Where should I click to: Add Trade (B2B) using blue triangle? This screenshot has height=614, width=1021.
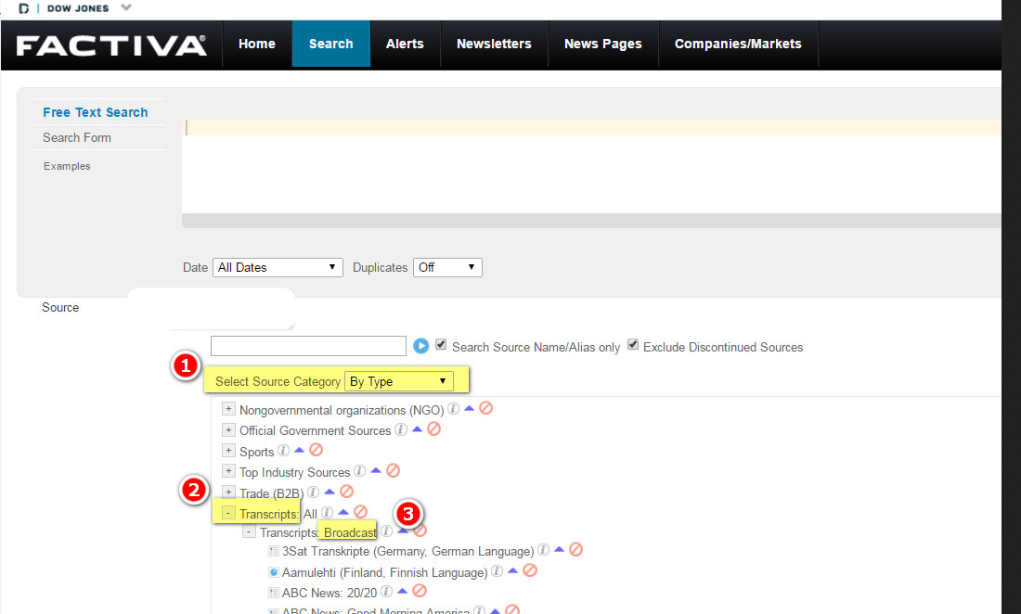click(330, 492)
